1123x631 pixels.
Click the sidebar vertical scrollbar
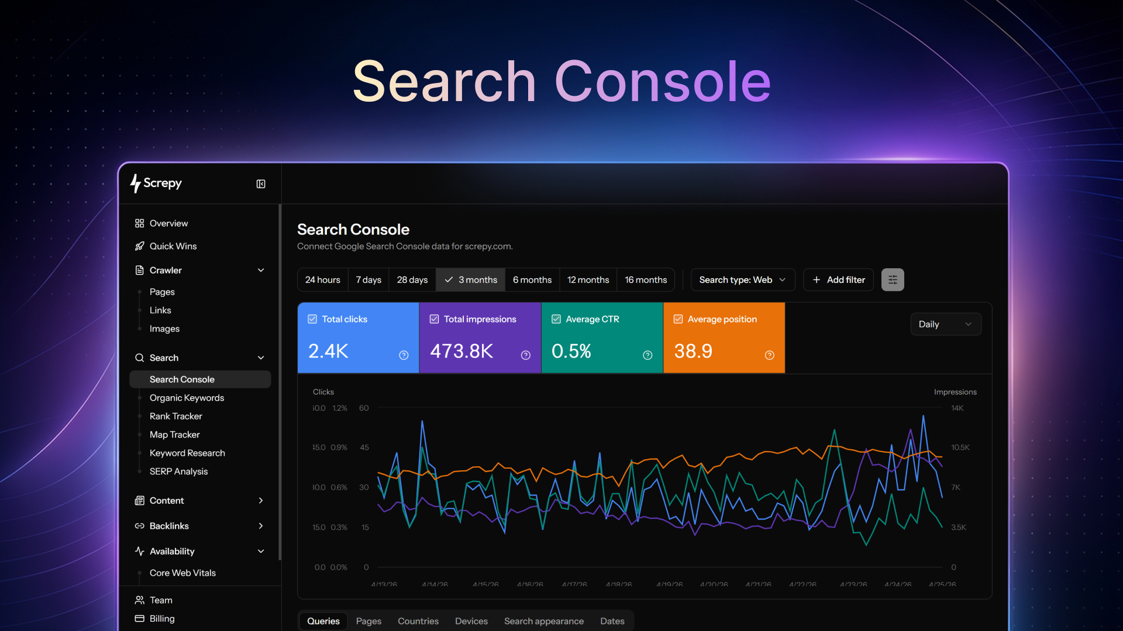[280, 383]
